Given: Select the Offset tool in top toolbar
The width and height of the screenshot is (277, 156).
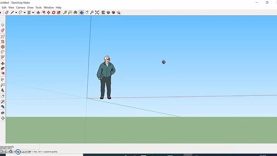Looking at the screenshot, I should 43,13.
